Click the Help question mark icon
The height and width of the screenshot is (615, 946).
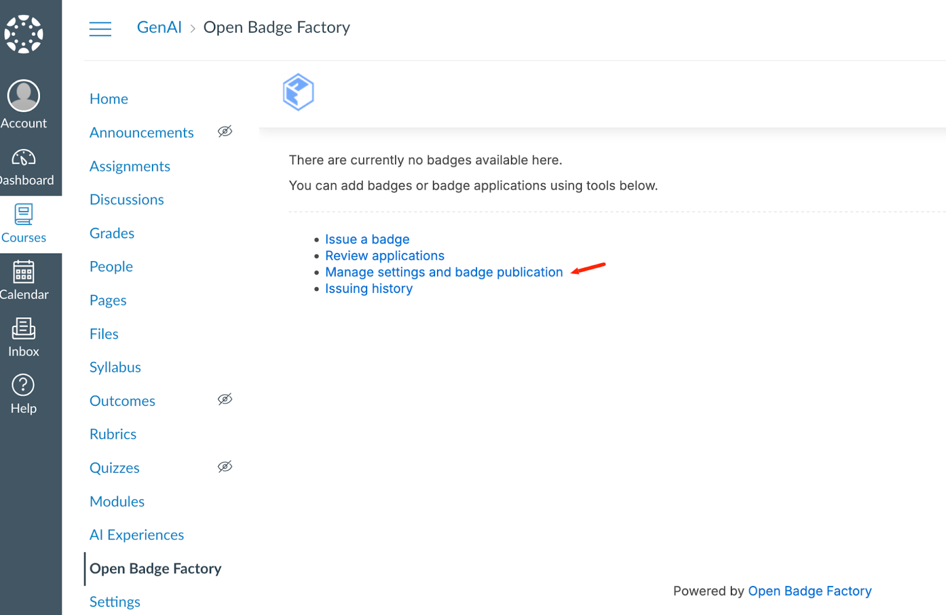point(24,385)
